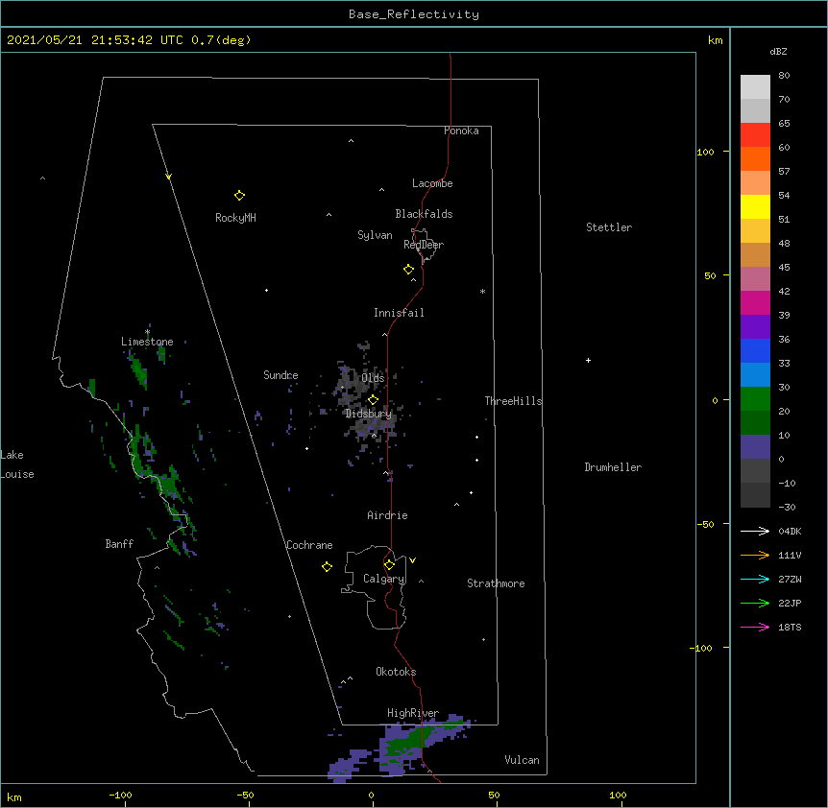The image size is (828, 808).
Task: Click the Base_Reflectivity title
Action: (414, 14)
